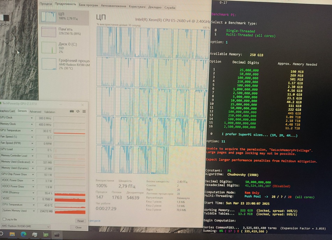Open the AMD Radeon RX590 GME device dropdown
This screenshot has width=332, height=240.
click(x=48, y=227)
